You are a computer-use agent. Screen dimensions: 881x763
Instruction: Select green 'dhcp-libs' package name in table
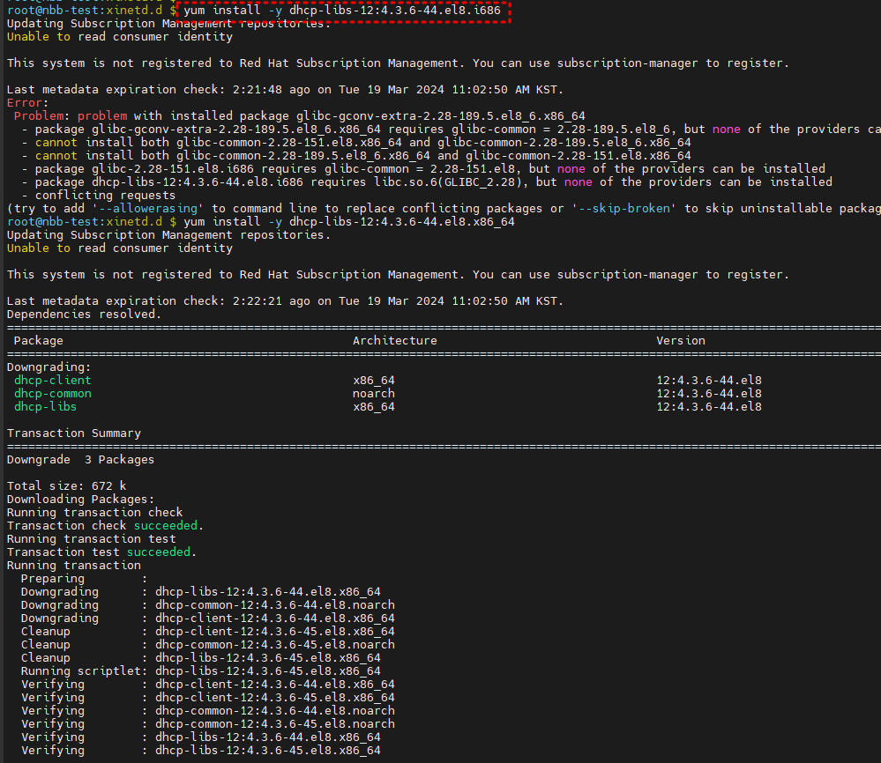pos(45,406)
